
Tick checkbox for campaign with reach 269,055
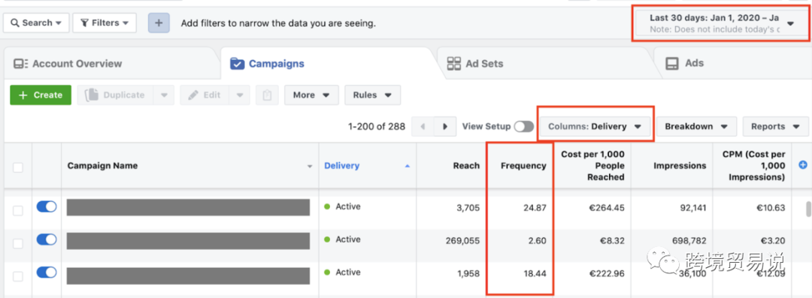(x=17, y=243)
